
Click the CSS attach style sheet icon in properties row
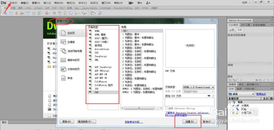[x=257, y=80]
